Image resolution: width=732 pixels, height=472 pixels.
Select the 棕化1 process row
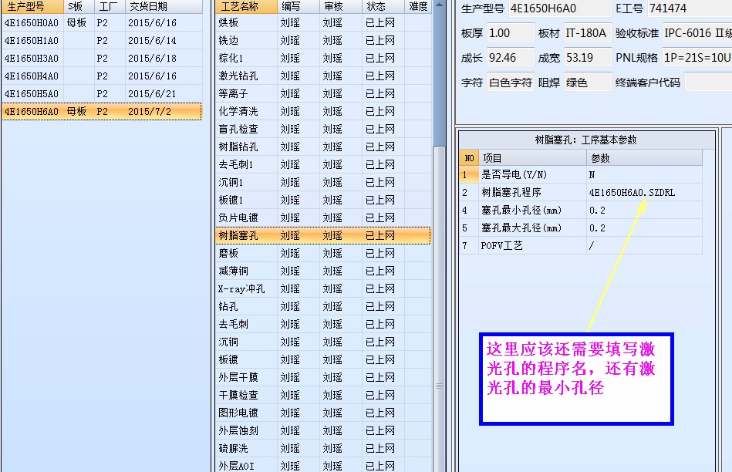[323, 59]
